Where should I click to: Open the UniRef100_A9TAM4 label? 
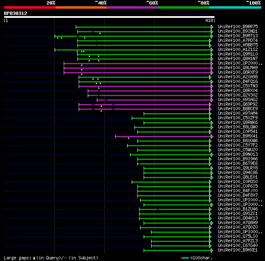[238, 114]
